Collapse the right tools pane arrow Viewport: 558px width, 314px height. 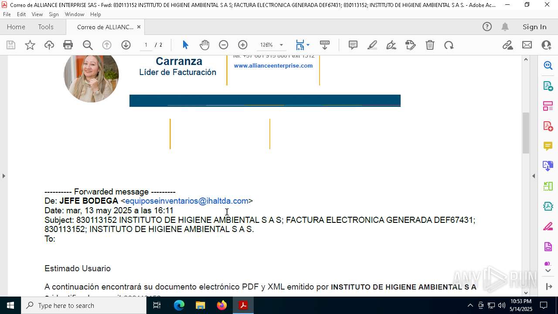534,176
